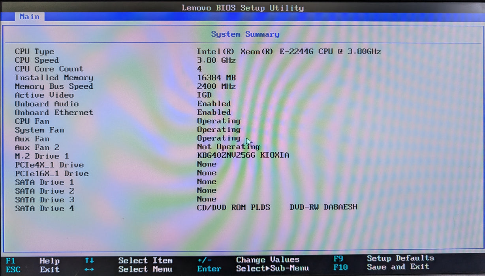Click the System Summary heading
Screen dimensions: 485x276
pyautogui.click(x=245, y=34)
